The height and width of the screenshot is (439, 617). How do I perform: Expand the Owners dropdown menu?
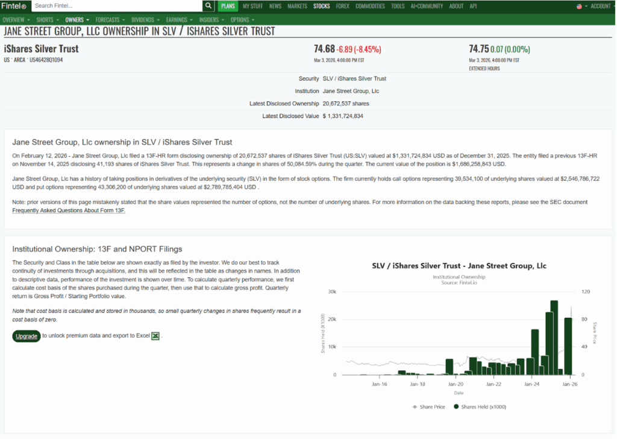(x=77, y=20)
